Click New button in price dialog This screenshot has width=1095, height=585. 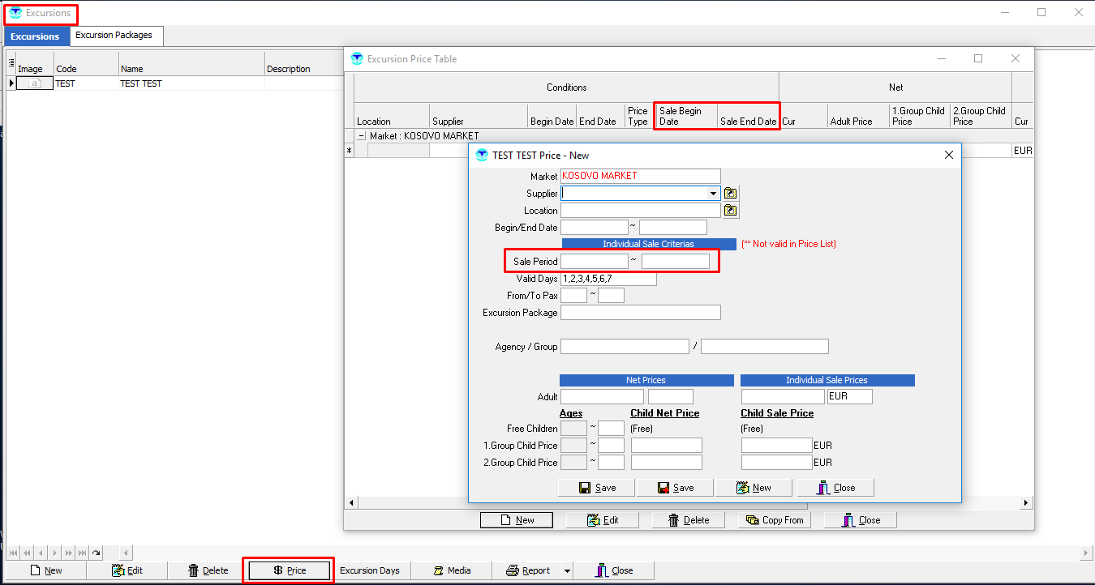tap(754, 488)
